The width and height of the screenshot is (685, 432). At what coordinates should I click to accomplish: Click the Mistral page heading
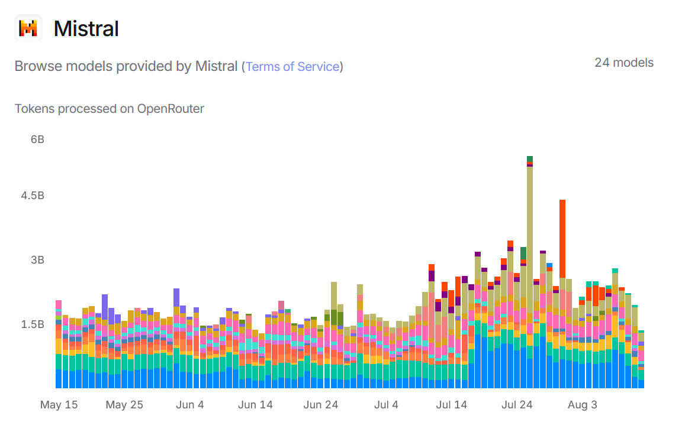pyautogui.click(x=86, y=28)
